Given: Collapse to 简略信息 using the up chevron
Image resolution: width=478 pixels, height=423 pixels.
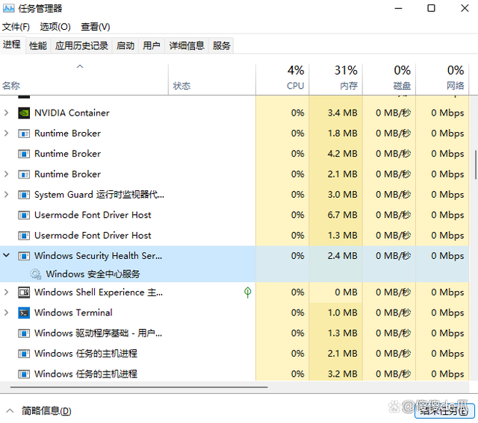Looking at the screenshot, I should coord(10,411).
